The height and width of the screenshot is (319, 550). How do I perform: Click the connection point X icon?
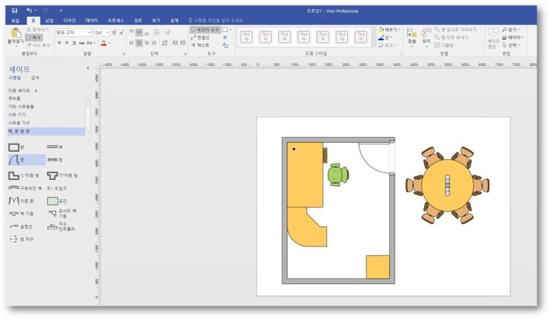tap(225, 37)
